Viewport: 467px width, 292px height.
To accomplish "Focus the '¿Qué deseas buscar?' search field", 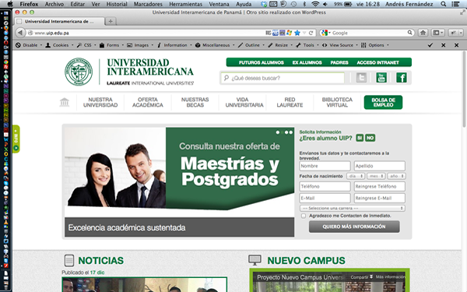I will (283, 78).
